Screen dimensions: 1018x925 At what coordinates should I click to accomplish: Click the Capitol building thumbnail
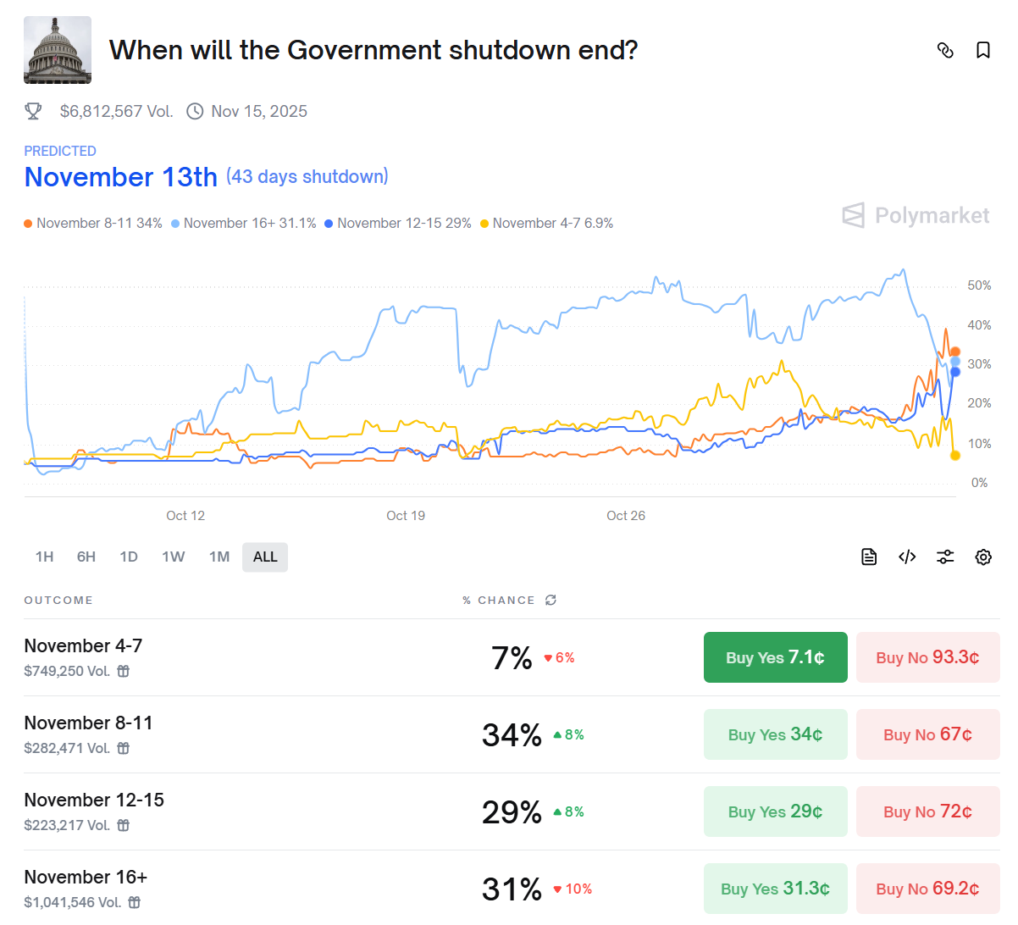[58, 50]
